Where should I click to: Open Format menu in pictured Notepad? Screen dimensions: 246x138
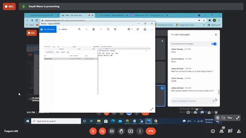pos(108,53)
